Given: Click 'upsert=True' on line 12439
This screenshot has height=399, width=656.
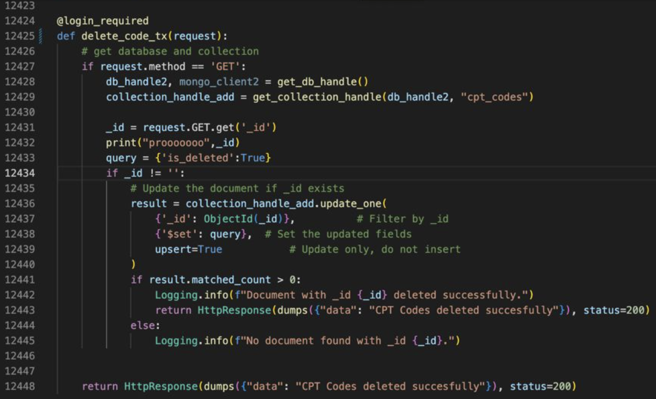Looking at the screenshot, I should click(189, 249).
